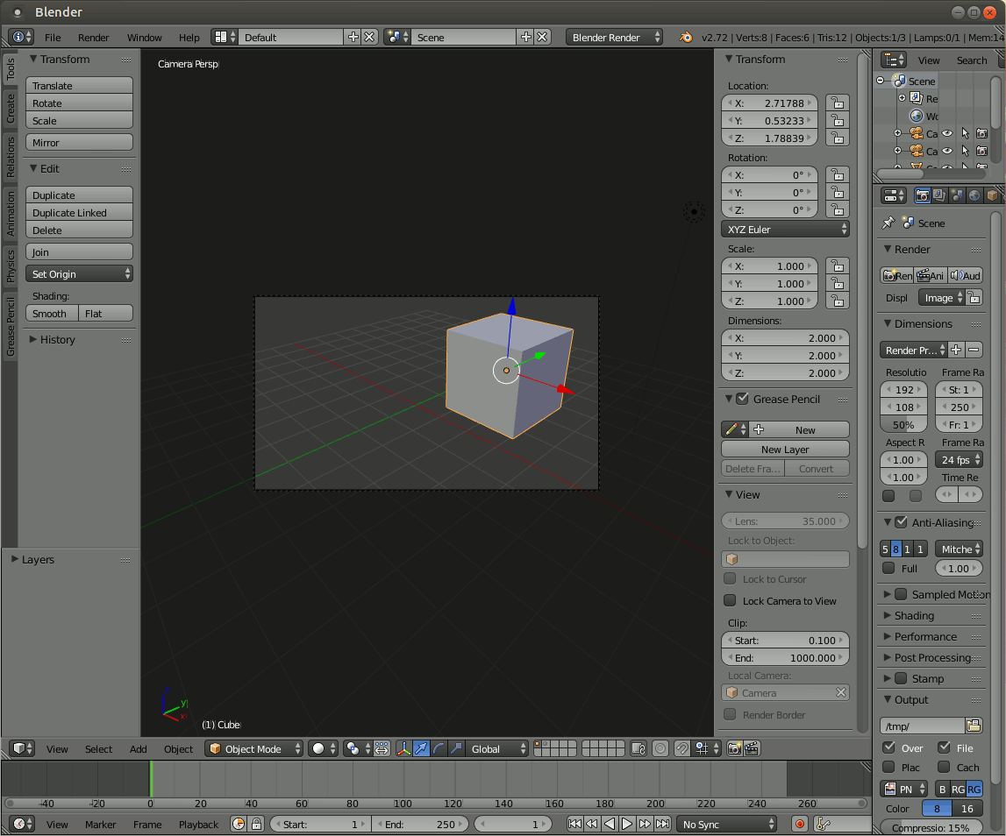Click the timeline editor type clock icon
The width and height of the screenshot is (1006, 836).
pyautogui.click(x=23, y=824)
